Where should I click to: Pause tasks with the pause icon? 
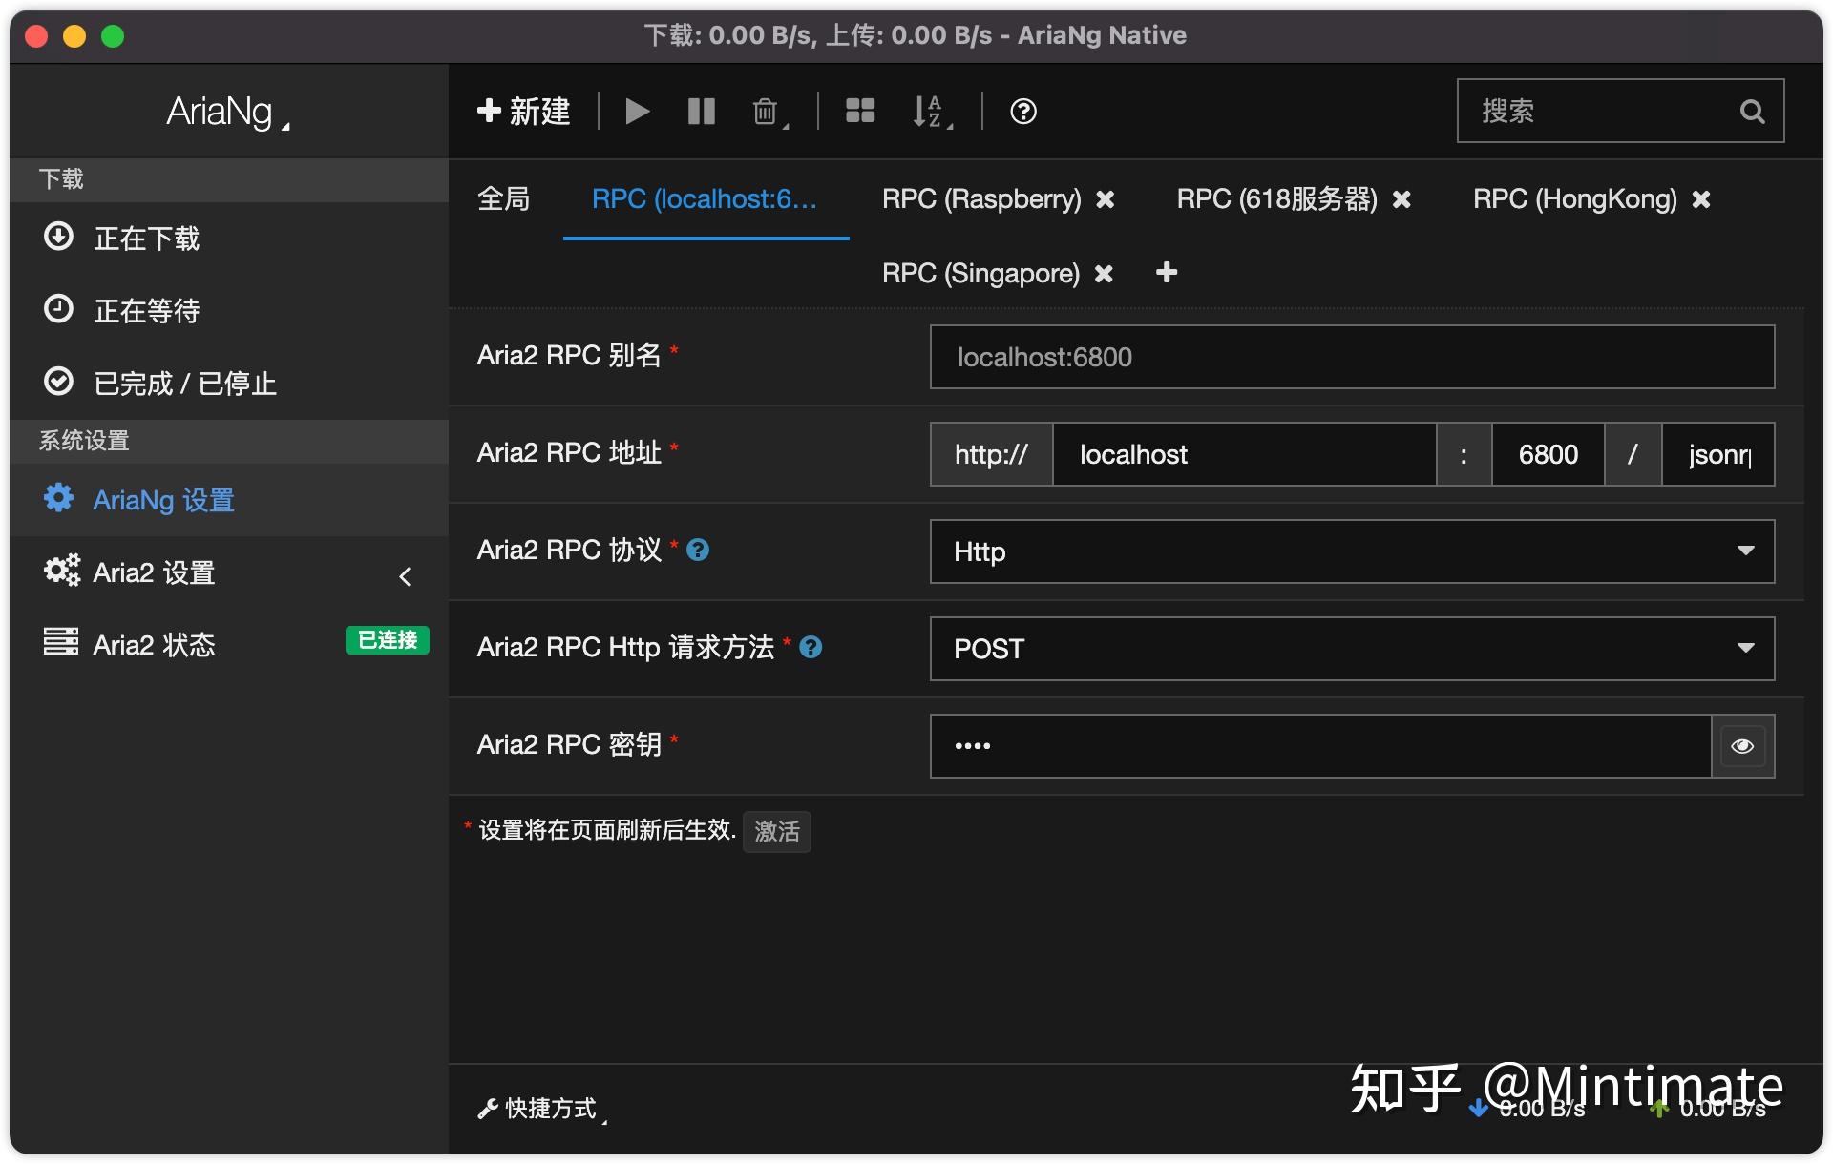click(x=701, y=112)
